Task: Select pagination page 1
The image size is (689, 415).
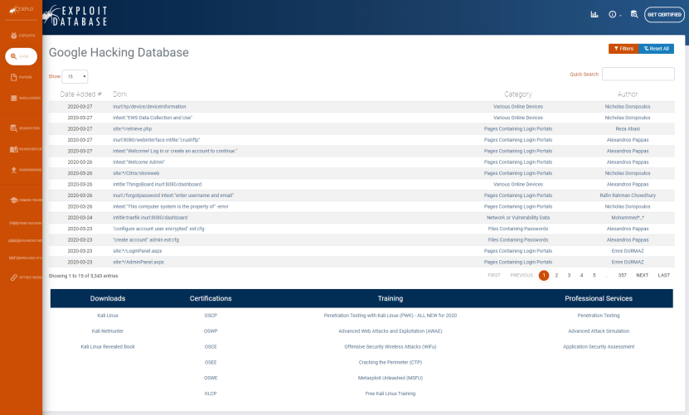Action: [x=544, y=275]
